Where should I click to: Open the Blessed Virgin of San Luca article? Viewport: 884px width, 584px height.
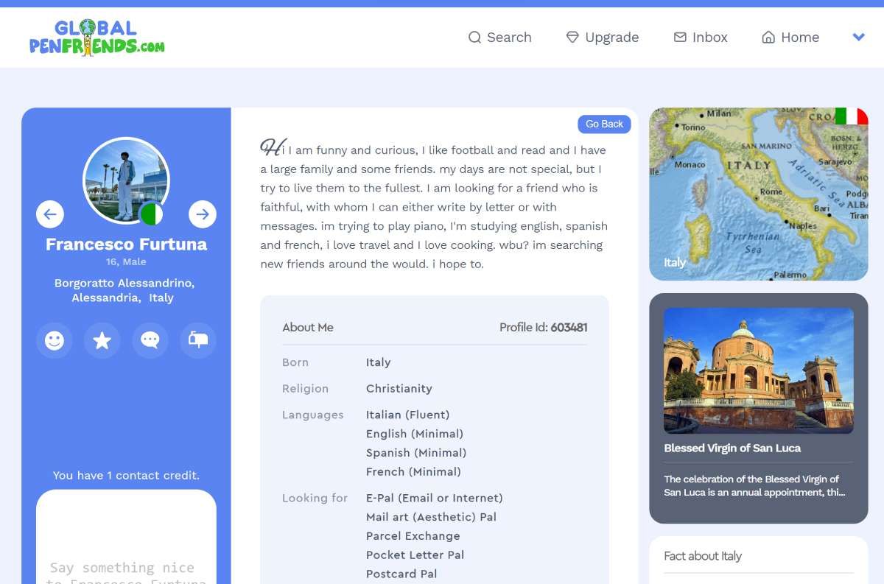click(757, 370)
